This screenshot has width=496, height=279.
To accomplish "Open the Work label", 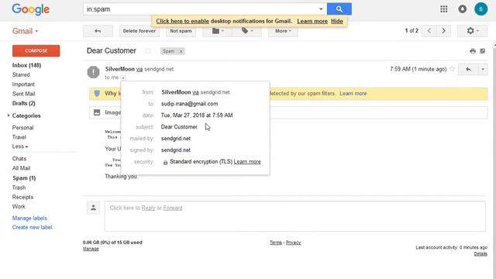I will pos(19,207).
